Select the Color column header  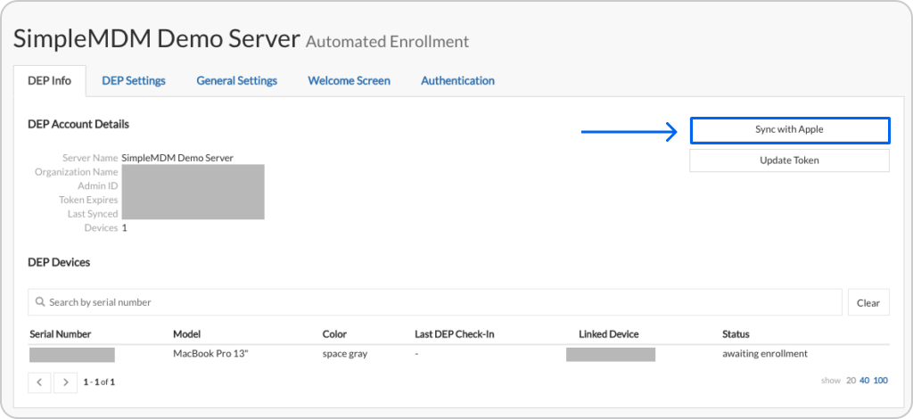(x=334, y=334)
